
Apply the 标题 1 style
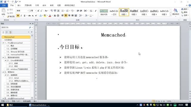[x=124, y=12]
